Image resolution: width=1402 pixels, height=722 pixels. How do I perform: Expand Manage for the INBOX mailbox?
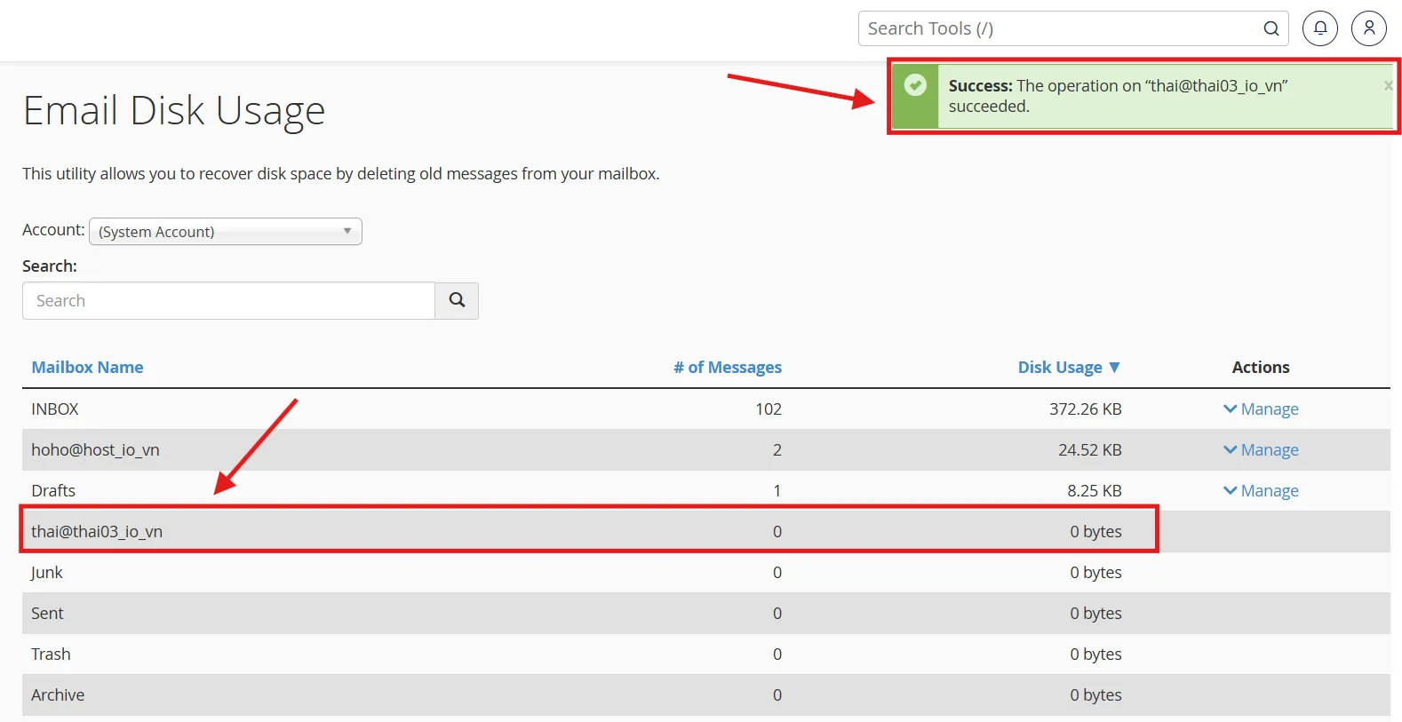1261,409
